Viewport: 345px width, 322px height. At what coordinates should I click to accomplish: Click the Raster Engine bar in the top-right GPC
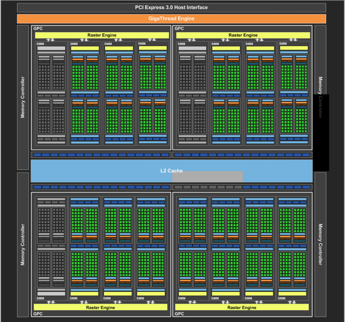pos(243,35)
